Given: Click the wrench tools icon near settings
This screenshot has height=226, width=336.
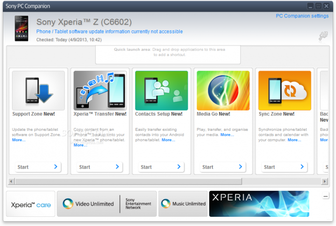Looking at the screenshot, I should click(x=323, y=36).
